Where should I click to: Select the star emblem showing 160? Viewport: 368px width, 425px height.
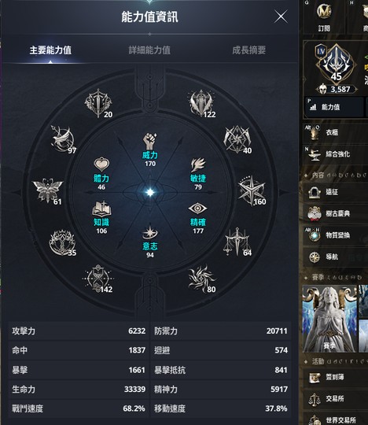tap(252, 190)
